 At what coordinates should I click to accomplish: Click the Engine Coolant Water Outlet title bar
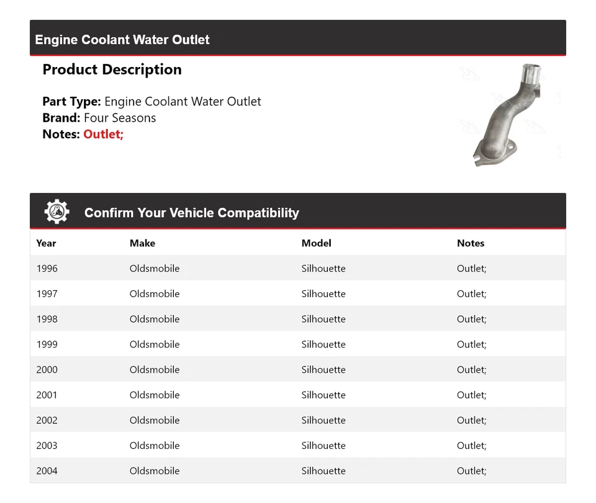coord(122,40)
